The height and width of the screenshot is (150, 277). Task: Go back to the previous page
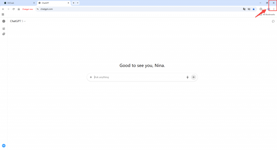(3, 9)
